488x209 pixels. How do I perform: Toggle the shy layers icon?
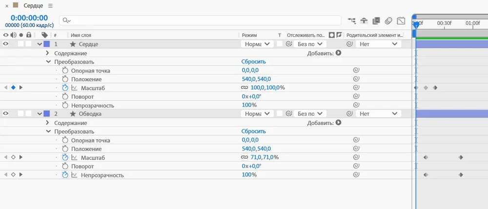[x=364, y=21]
